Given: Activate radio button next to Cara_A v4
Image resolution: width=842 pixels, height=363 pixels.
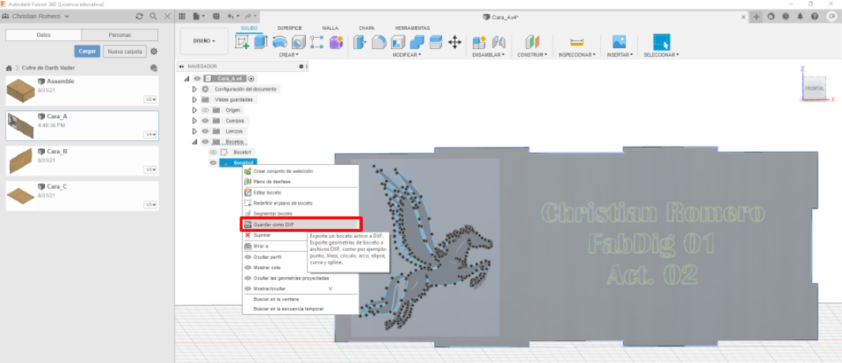Looking at the screenshot, I should tap(251, 78).
